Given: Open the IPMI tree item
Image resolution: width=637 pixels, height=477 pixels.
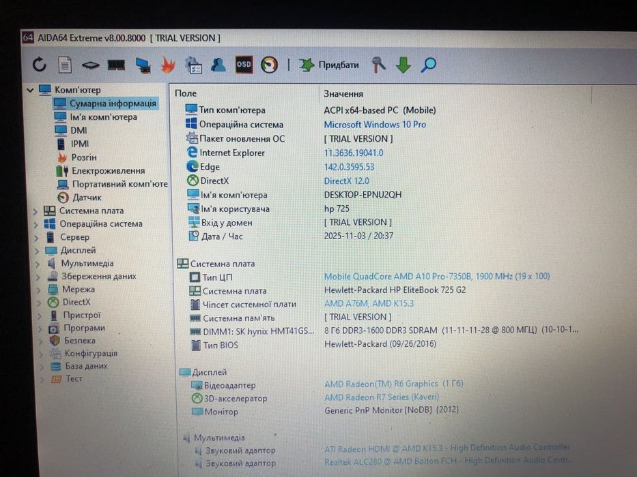Looking at the screenshot, I should coord(80,144).
